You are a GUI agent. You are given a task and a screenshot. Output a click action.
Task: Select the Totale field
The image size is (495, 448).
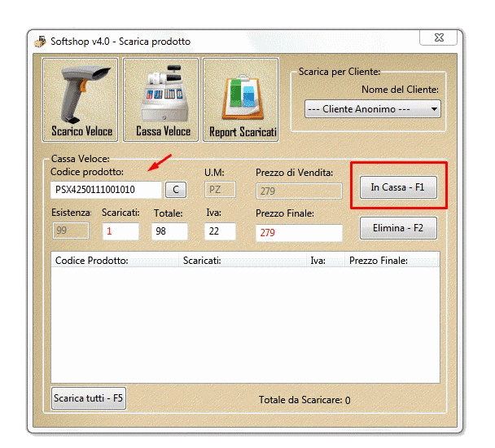point(169,231)
